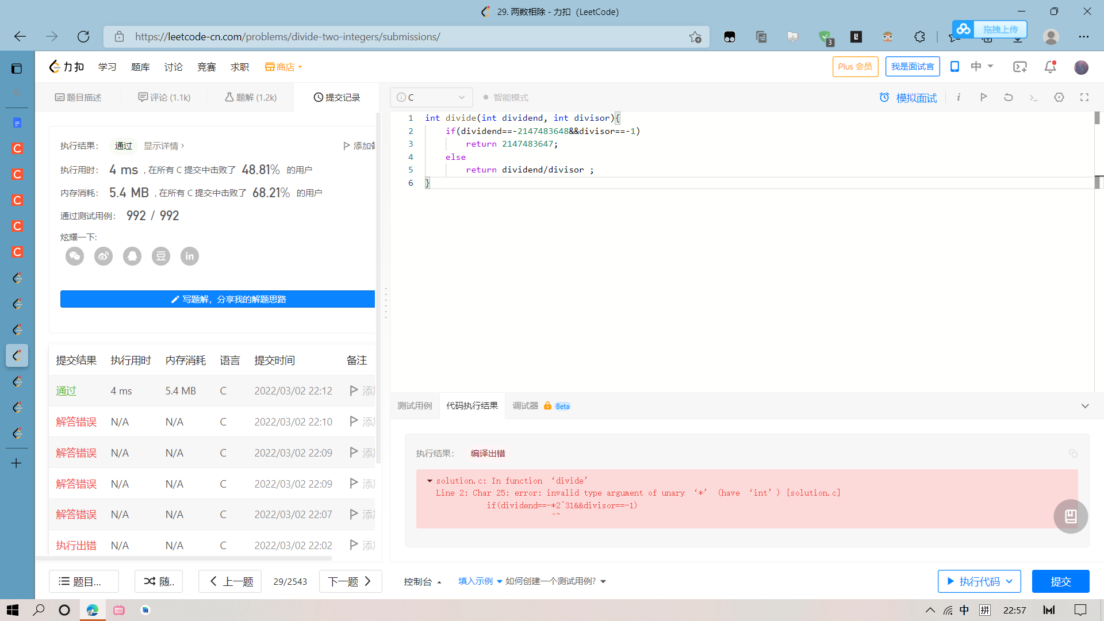1104x621 pixels.
Task: Click 我是面试官 button
Action: coord(913,67)
